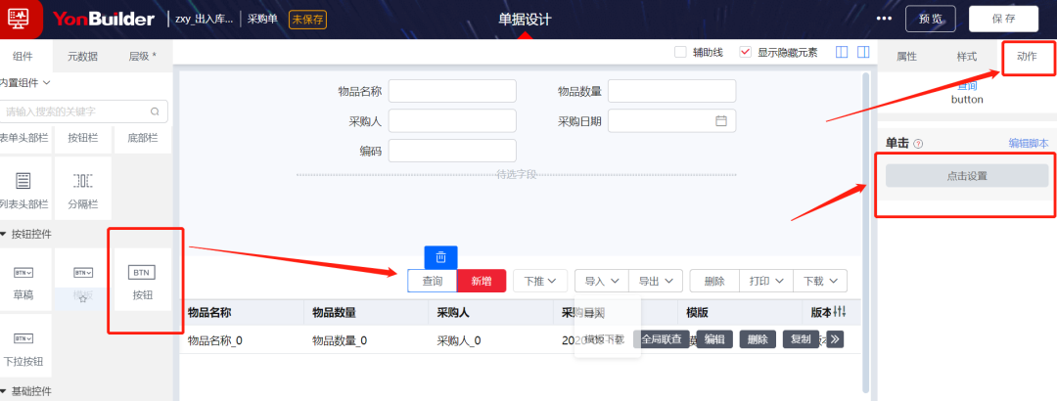Screen dimensions: 1057x401
Task: Click the 复制 row button
Action: tap(801, 339)
